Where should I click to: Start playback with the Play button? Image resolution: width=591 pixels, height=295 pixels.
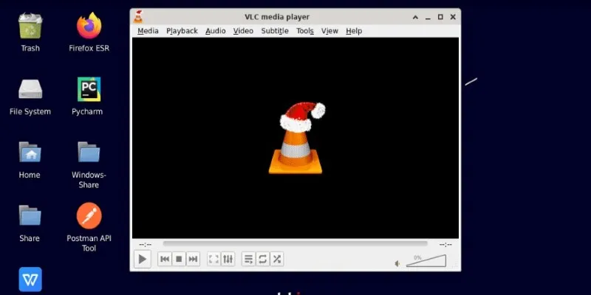(143, 259)
